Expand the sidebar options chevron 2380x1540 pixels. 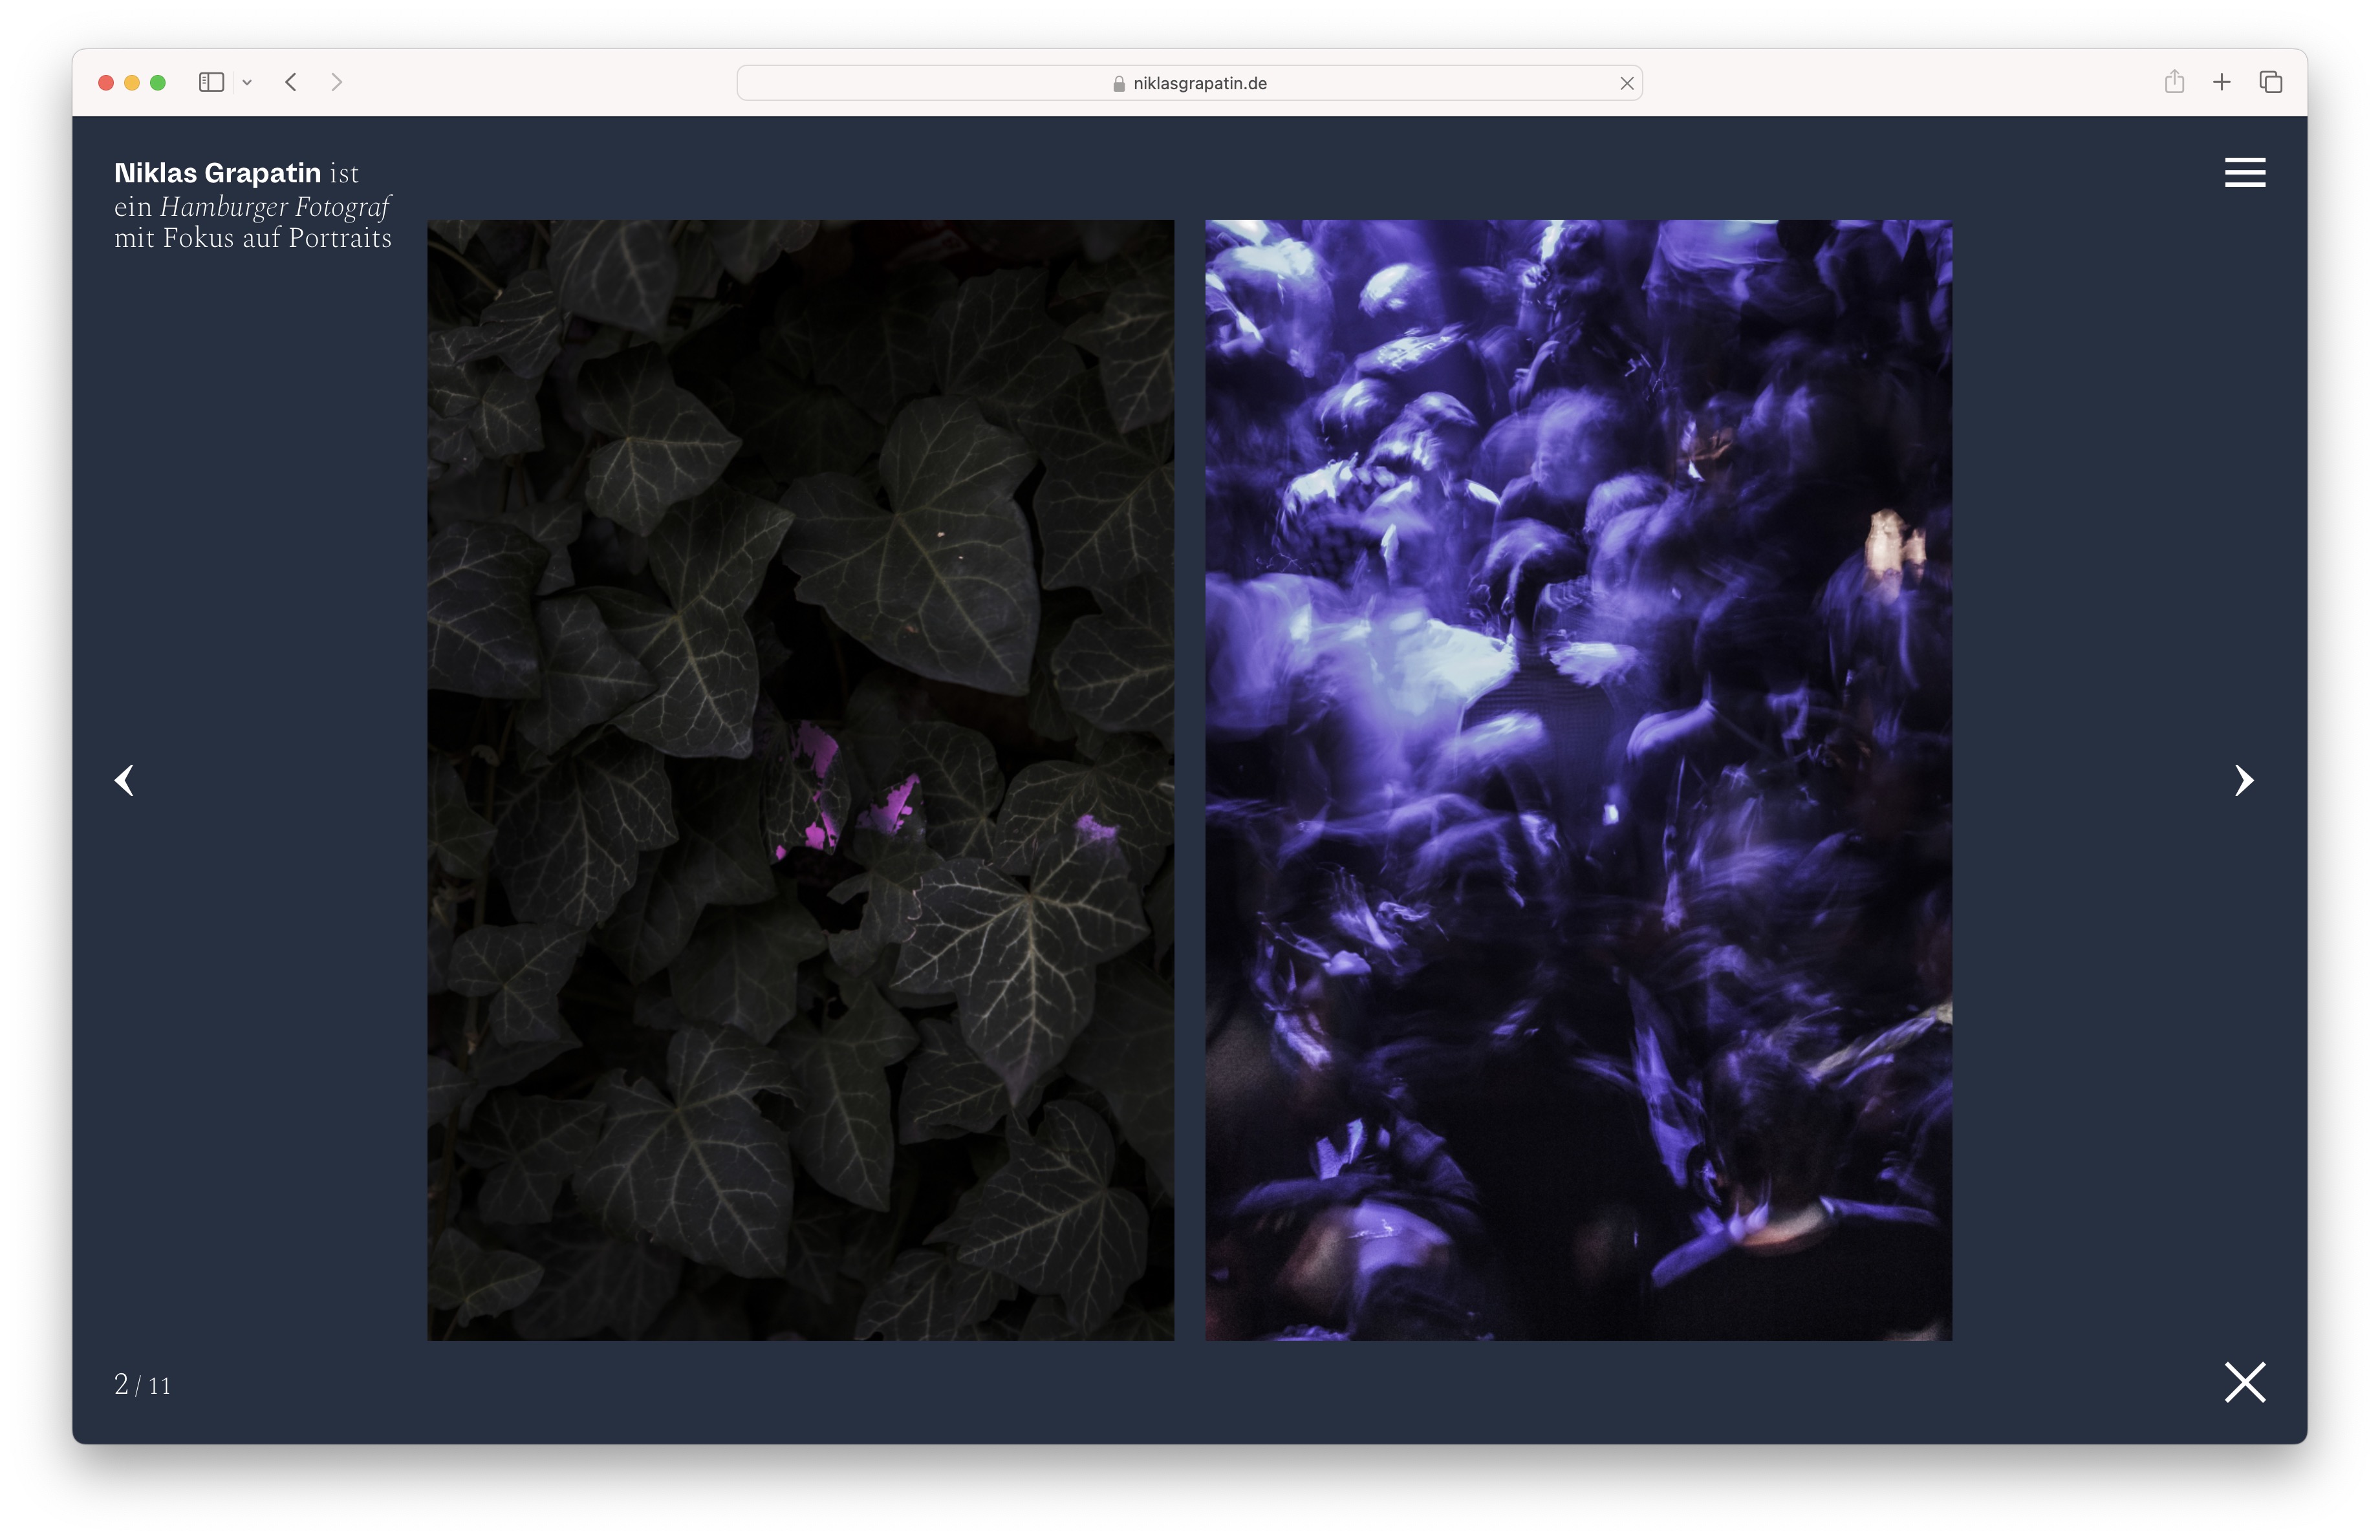[248, 83]
